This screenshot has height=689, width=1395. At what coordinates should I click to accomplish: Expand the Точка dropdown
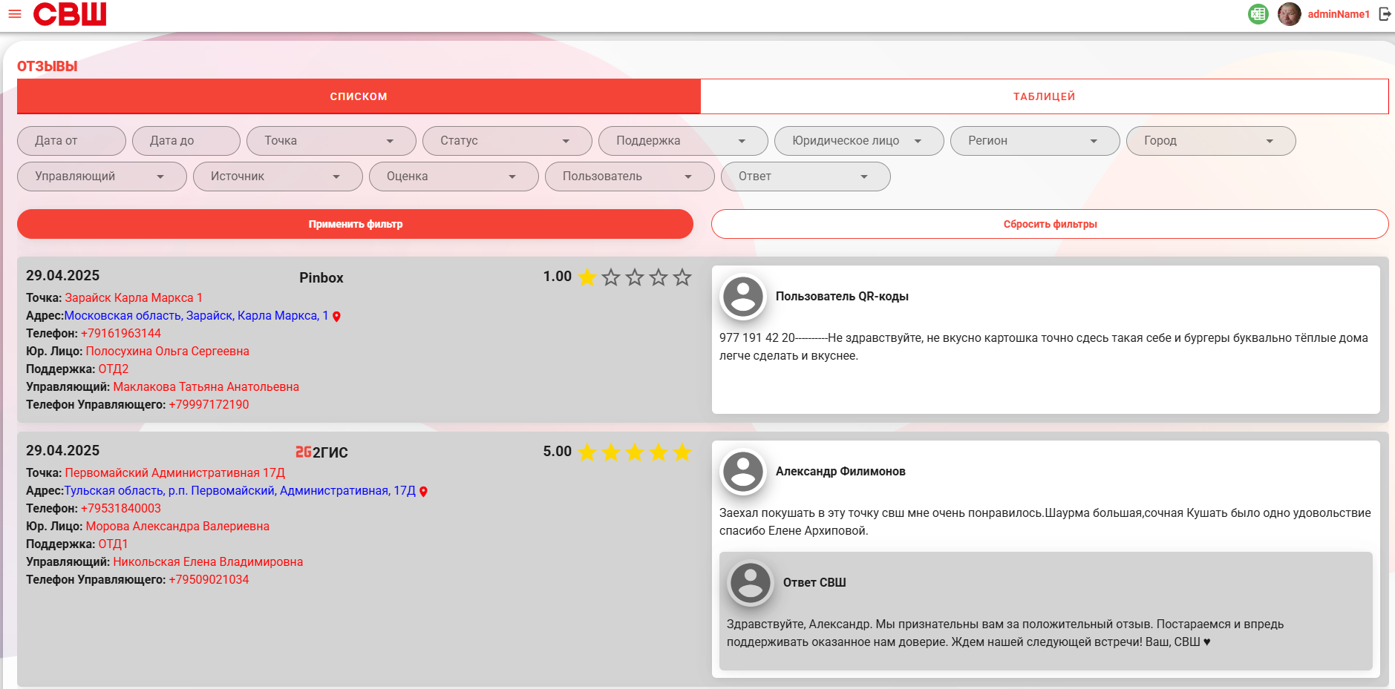pos(331,141)
